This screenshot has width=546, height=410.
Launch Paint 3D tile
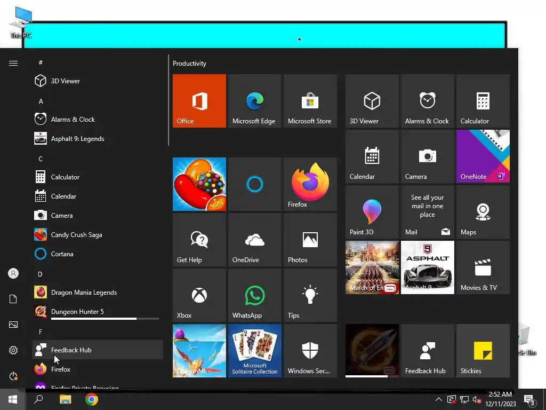pos(372,211)
